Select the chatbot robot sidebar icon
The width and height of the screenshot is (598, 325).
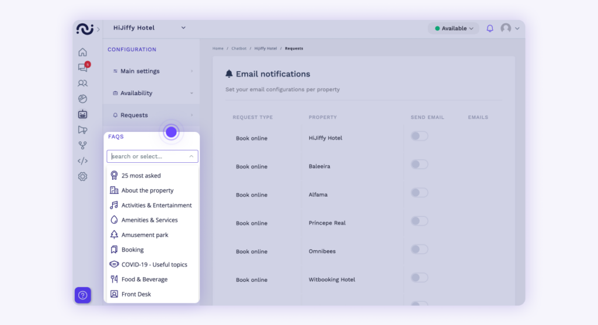point(82,114)
